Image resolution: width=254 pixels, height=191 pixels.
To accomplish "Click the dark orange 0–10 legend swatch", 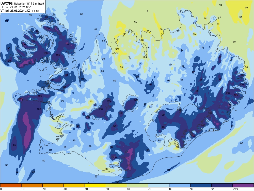I will (x=11, y=185).
